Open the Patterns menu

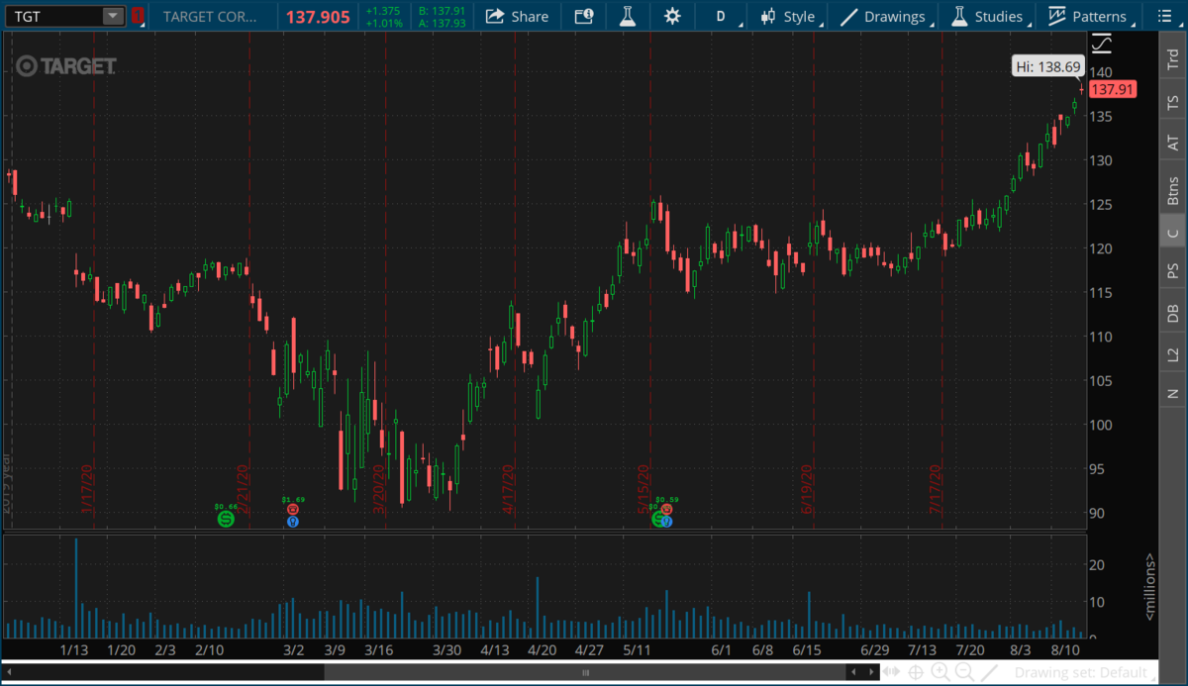click(1089, 16)
